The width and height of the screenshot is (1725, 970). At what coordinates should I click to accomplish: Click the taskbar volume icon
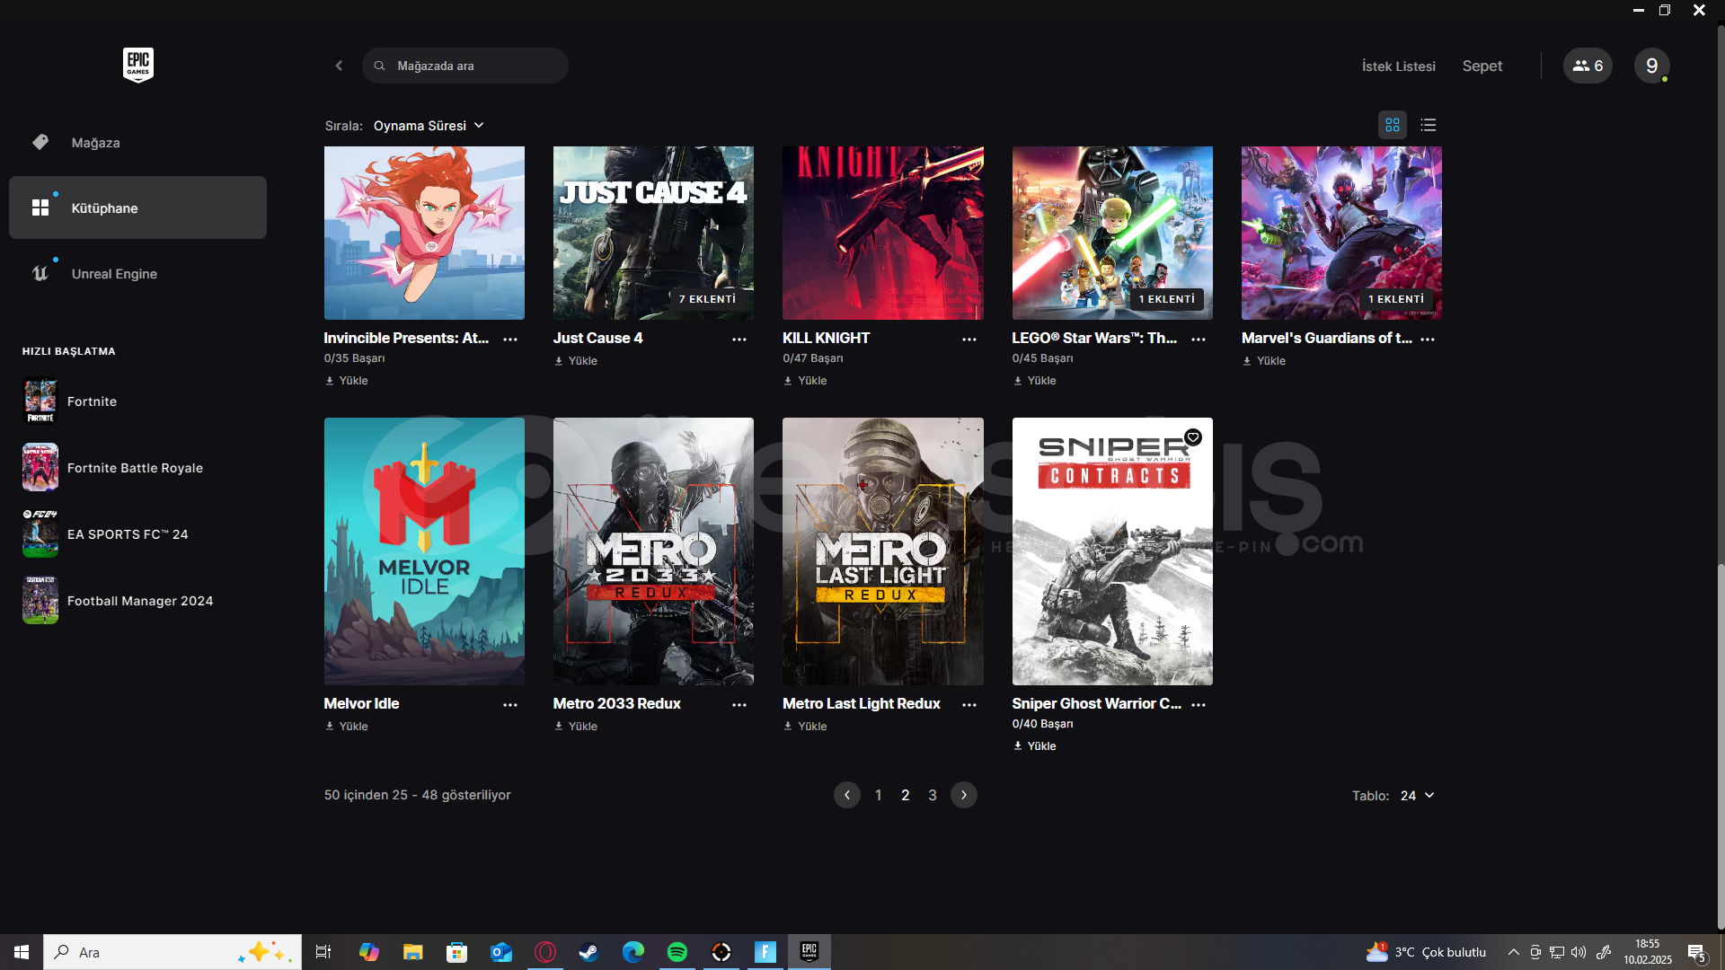point(1579,952)
